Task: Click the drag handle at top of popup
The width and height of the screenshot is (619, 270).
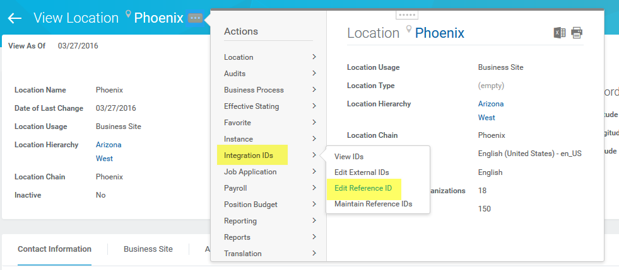Action: (x=407, y=15)
